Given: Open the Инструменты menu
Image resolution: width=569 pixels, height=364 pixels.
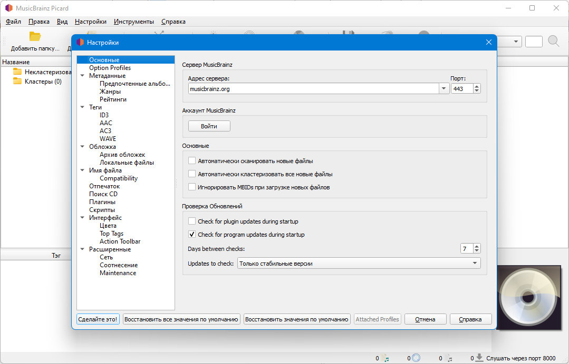Looking at the screenshot, I should point(133,22).
